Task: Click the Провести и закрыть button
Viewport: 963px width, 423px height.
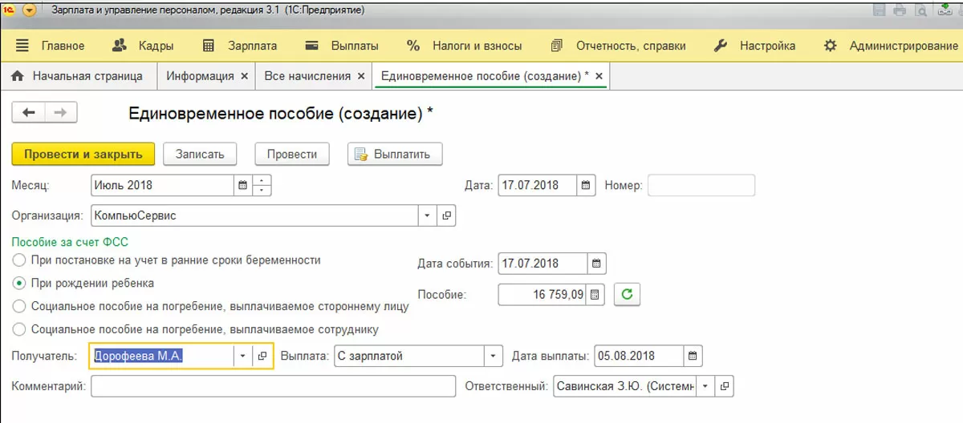Action: [x=83, y=154]
